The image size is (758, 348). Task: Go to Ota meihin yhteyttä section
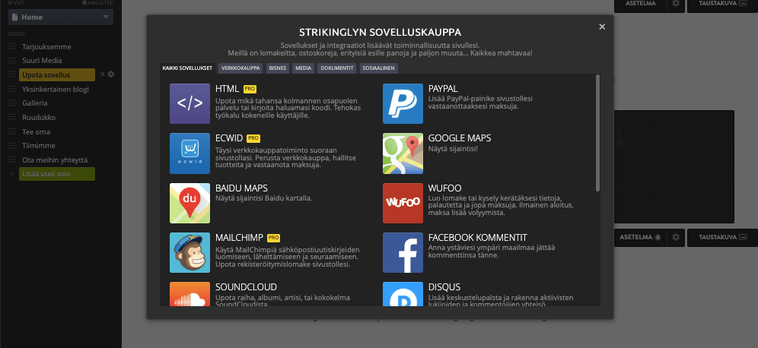pos(55,160)
